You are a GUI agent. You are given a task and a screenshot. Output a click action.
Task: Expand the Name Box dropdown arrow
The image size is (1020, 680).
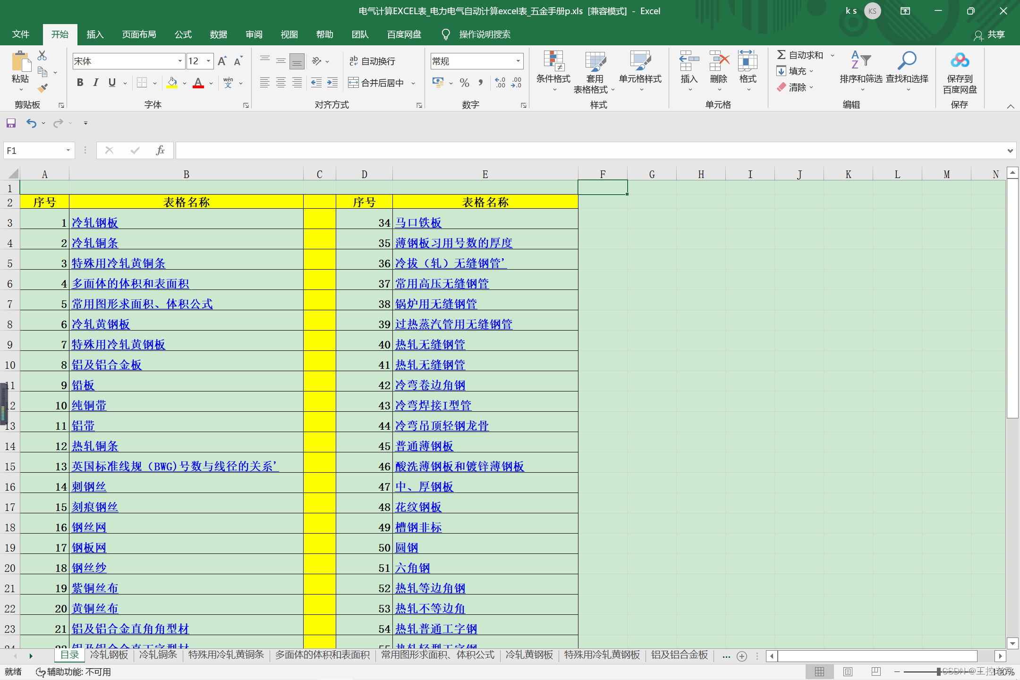click(68, 150)
